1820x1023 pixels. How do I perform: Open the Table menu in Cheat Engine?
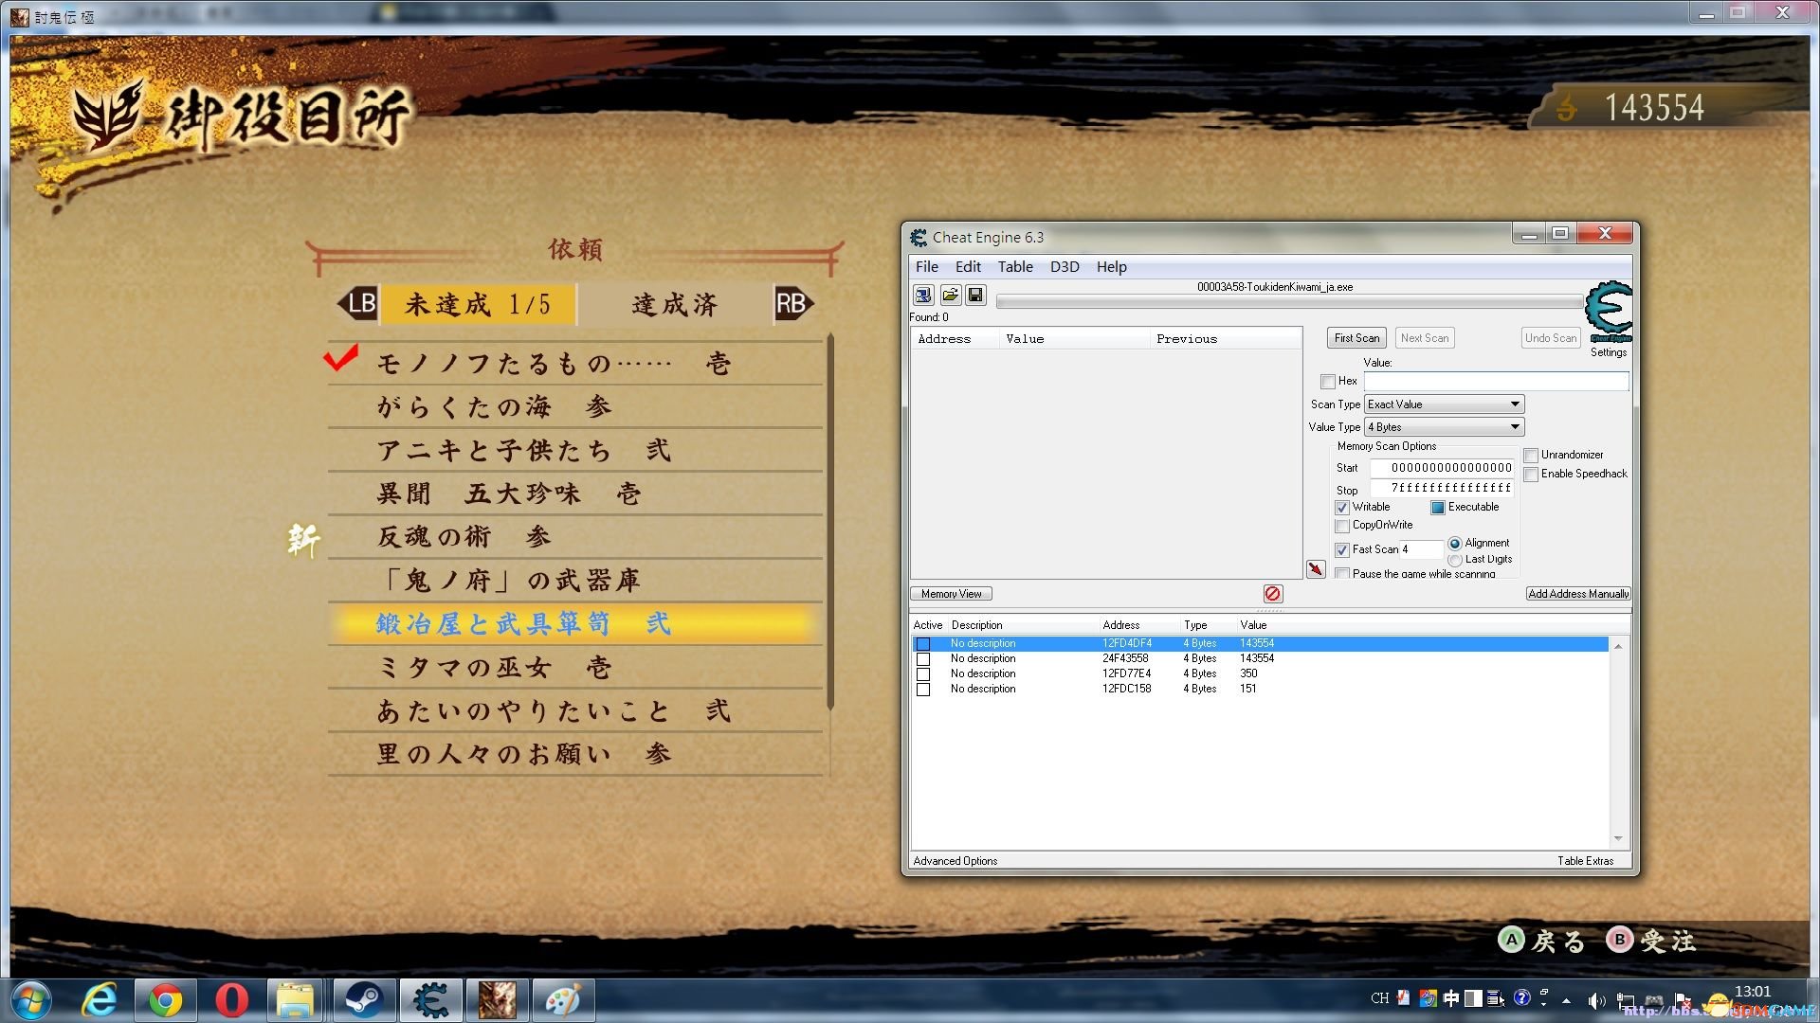pos(1015,267)
